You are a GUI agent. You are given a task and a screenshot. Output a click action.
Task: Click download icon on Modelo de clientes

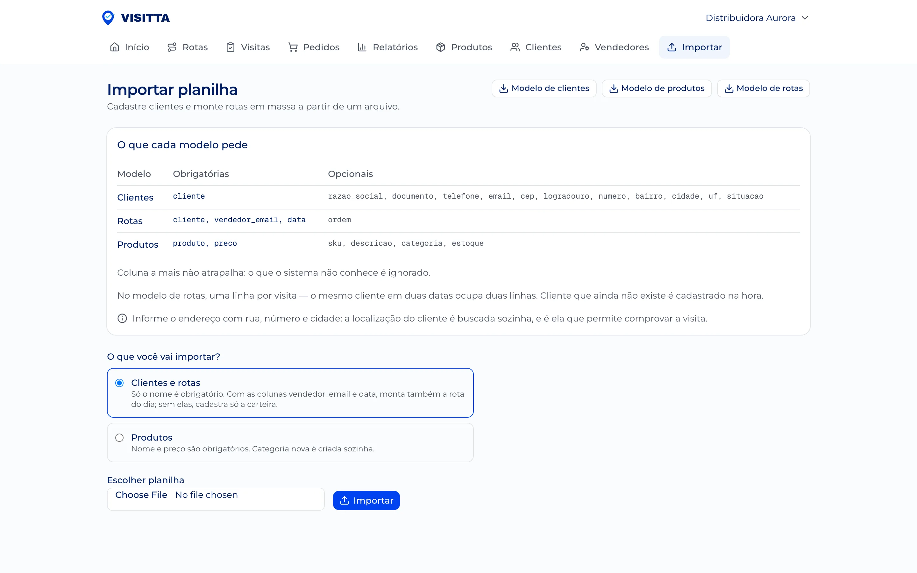click(504, 88)
